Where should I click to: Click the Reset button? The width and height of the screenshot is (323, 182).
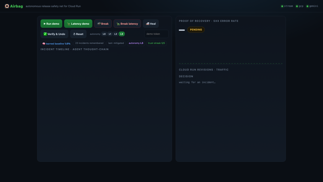coord(78,34)
